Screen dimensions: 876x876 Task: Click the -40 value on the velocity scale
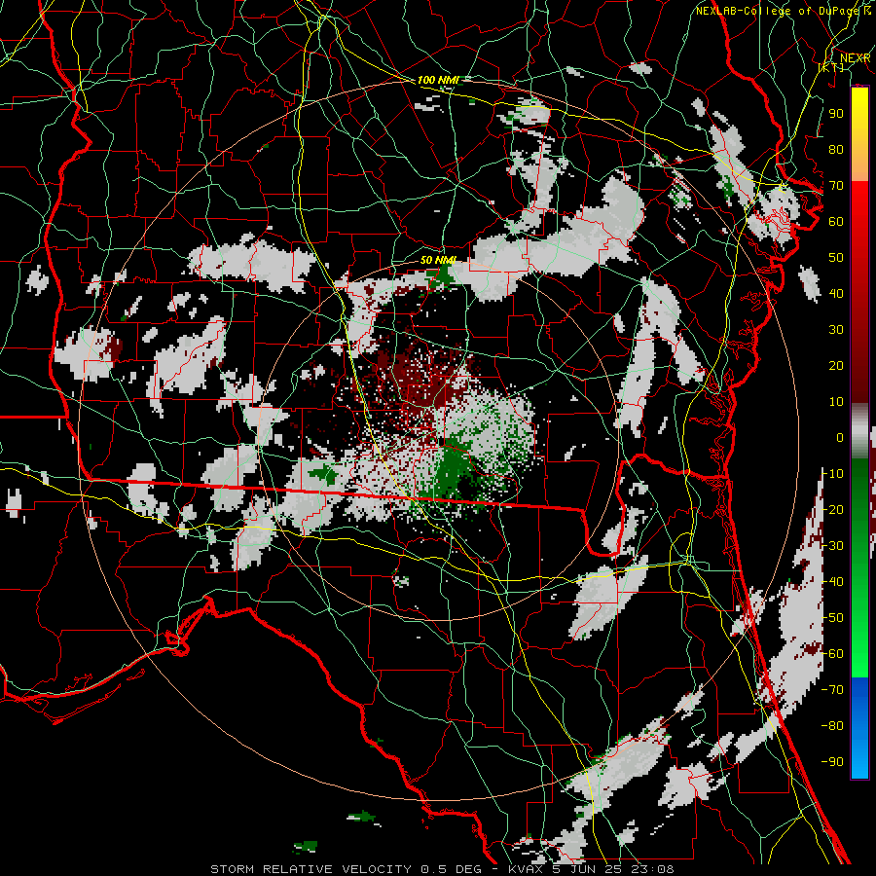pos(832,582)
